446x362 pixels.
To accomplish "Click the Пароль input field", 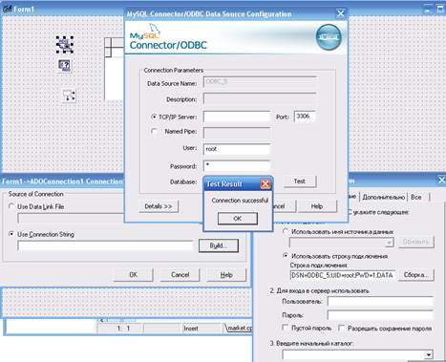I will [x=380, y=315].
